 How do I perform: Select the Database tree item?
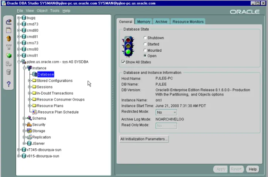point(46,74)
